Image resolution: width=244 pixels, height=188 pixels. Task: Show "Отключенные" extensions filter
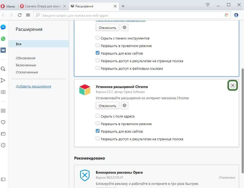tap(27, 72)
